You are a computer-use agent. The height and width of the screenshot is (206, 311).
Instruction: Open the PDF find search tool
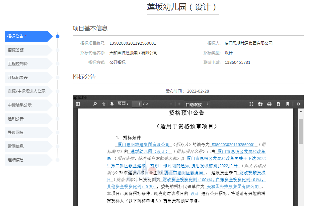pyautogui.click(x=95, y=104)
